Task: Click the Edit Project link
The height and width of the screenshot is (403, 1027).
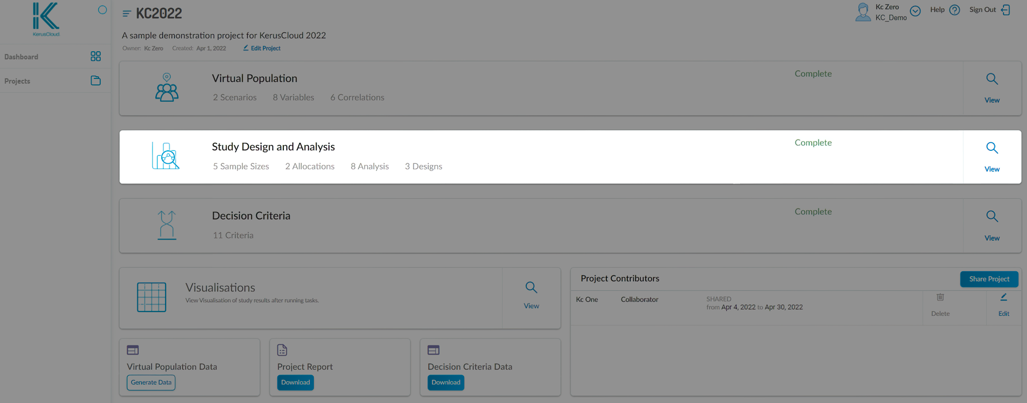Action: (x=265, y=48)
